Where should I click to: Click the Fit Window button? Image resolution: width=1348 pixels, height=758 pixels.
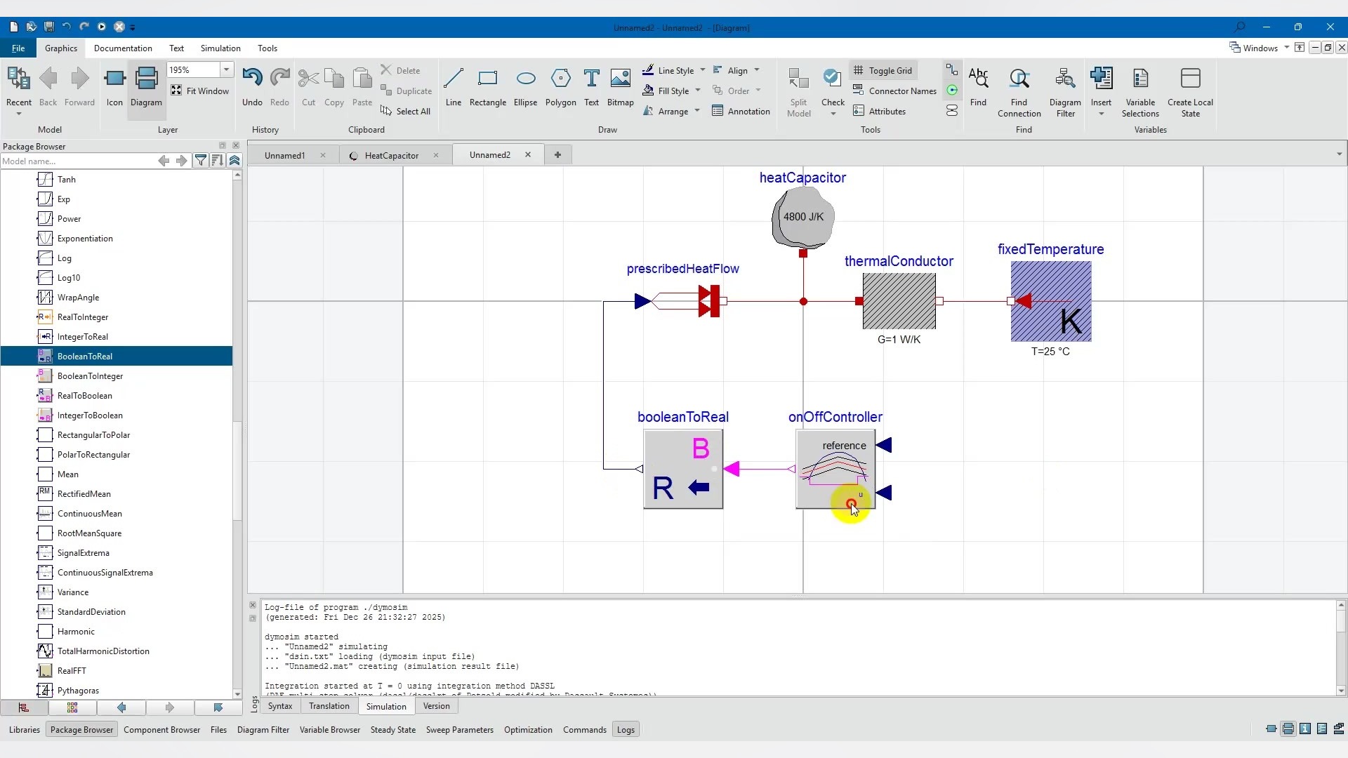click(x=200, y=91)
